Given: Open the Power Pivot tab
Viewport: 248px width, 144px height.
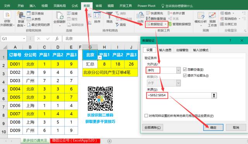Looking at the screenshot, I should click(x=146, y=6).
